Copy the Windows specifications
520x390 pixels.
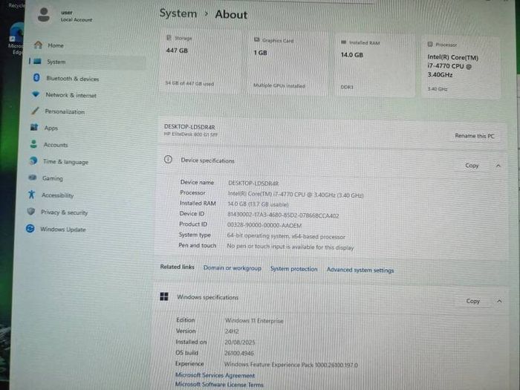point(473,301)
